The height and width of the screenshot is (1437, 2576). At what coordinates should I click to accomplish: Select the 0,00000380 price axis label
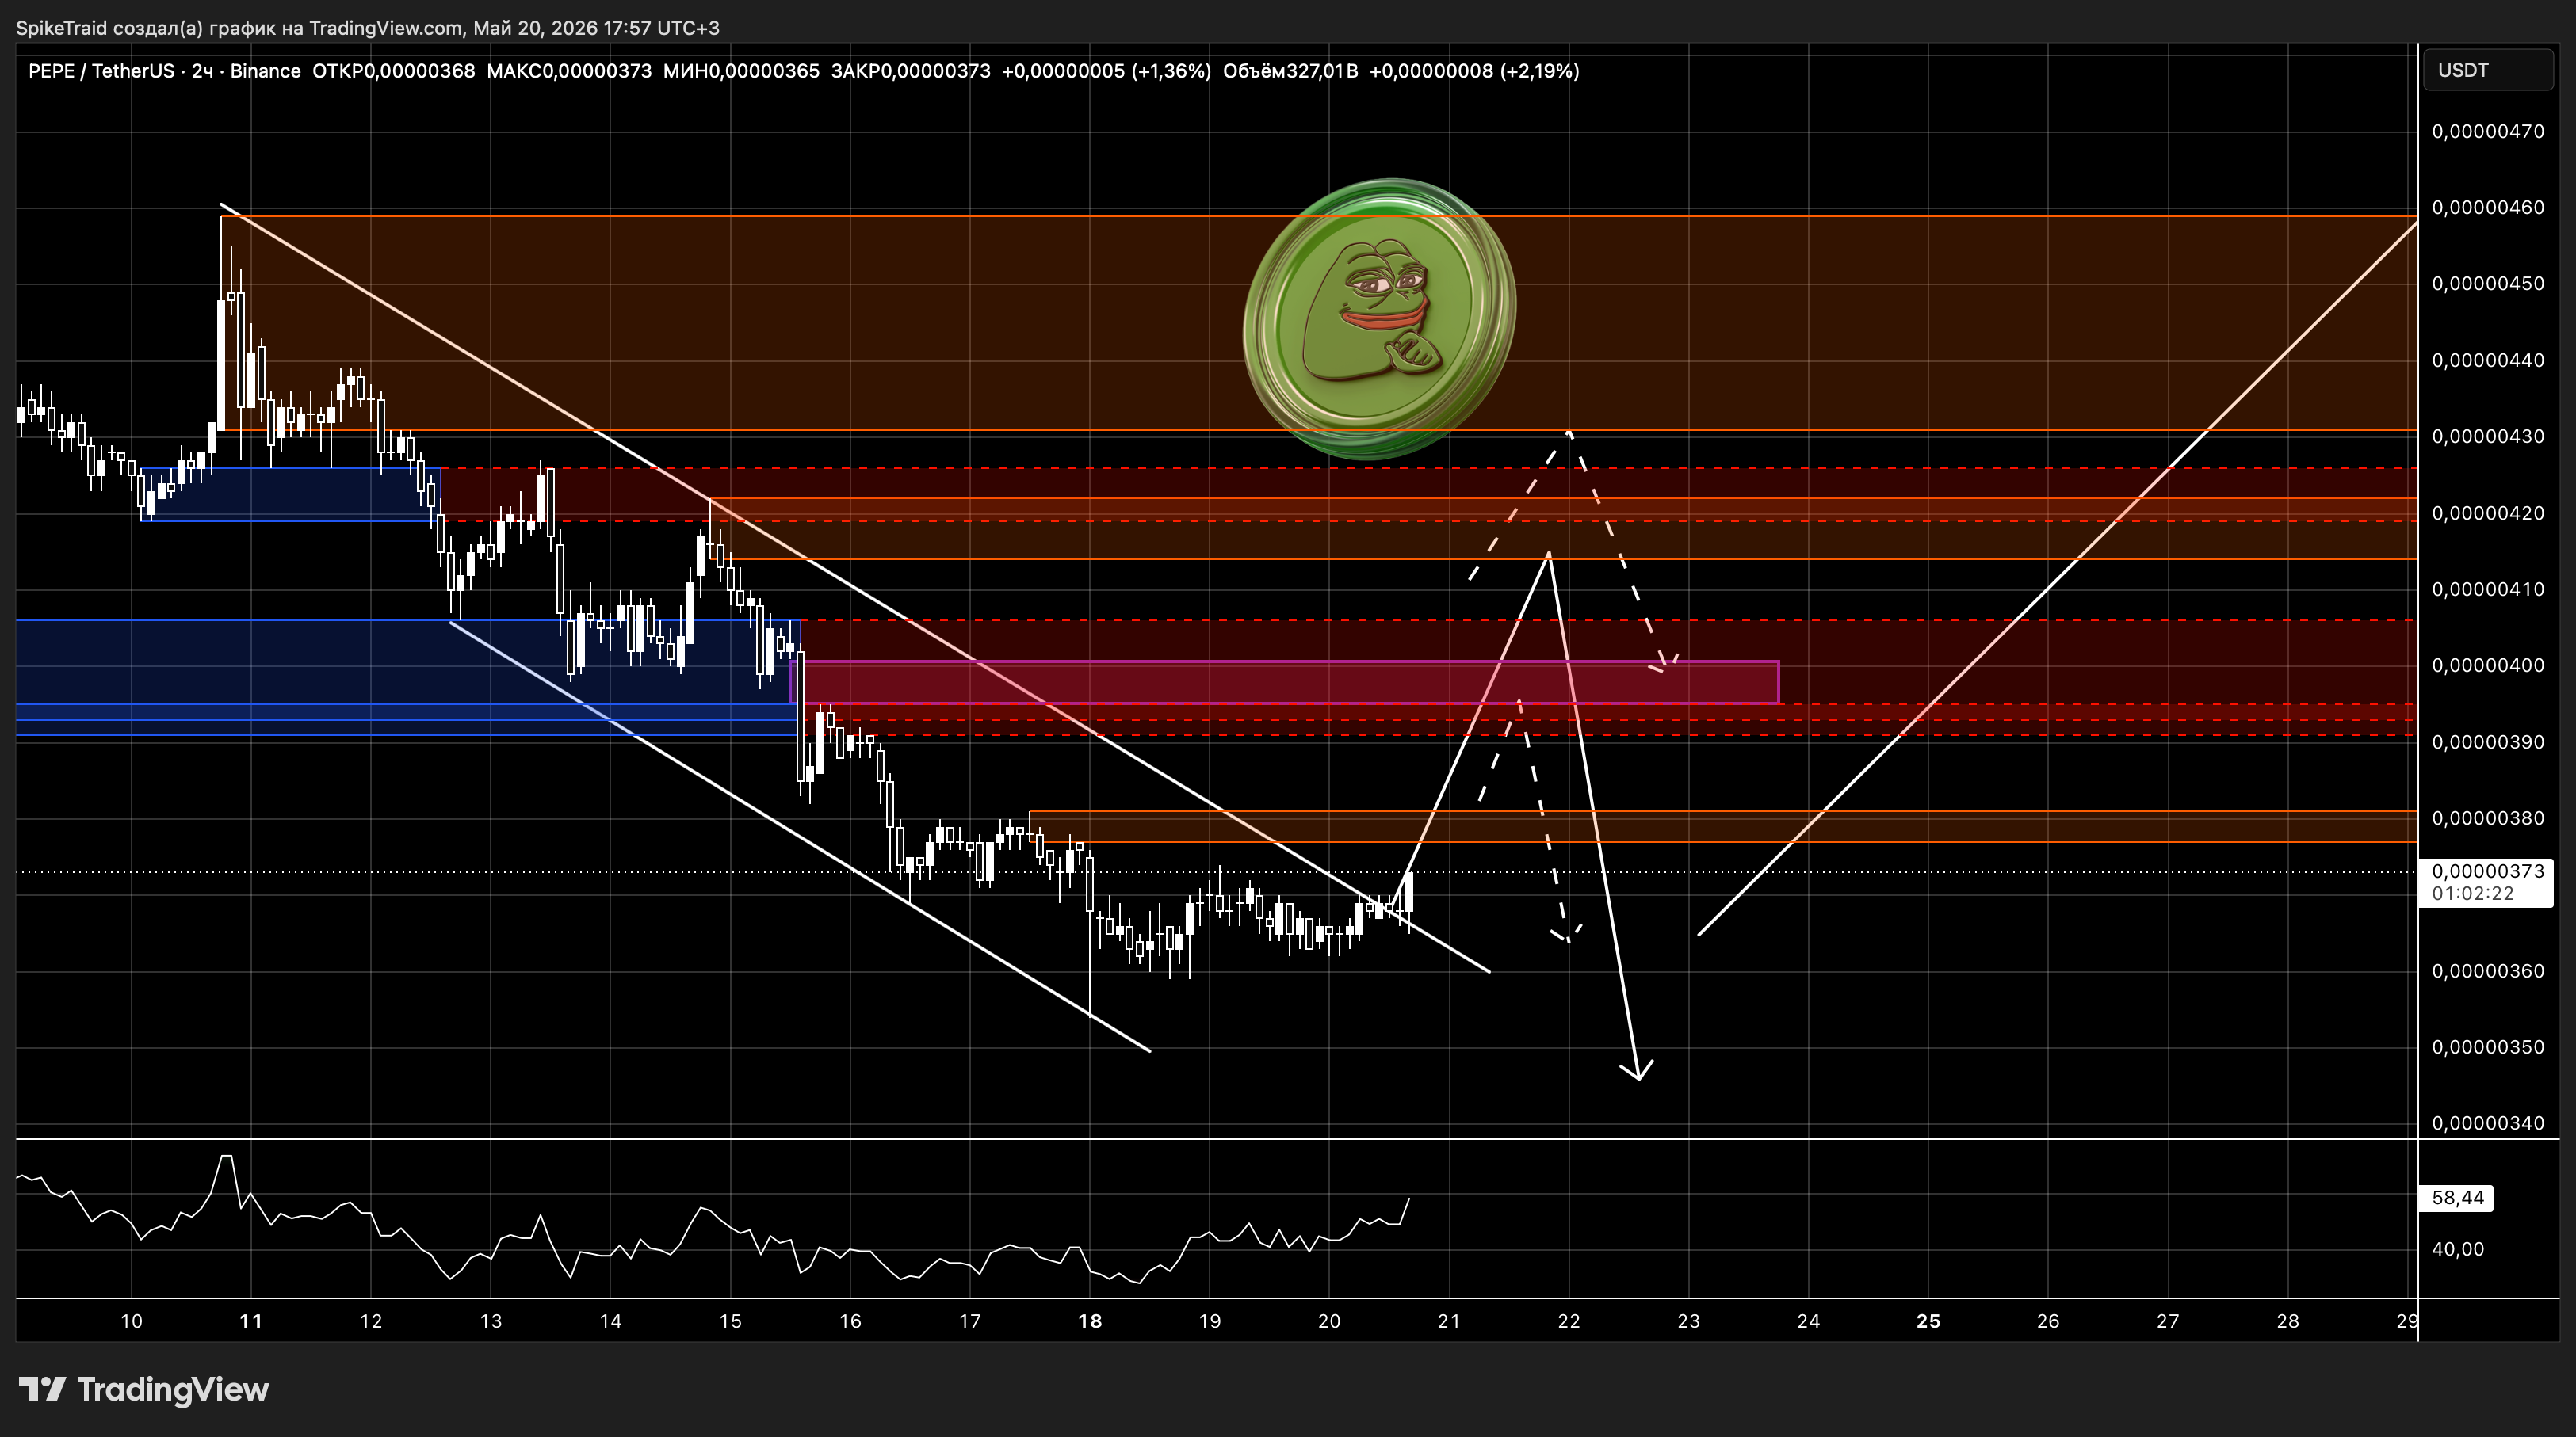[2488, 818]
